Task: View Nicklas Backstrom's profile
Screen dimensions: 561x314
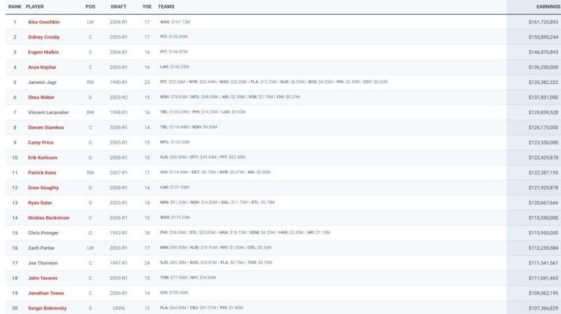Action: pos(48,218)
